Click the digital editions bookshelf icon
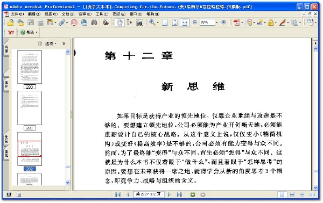 pos(106,23)
